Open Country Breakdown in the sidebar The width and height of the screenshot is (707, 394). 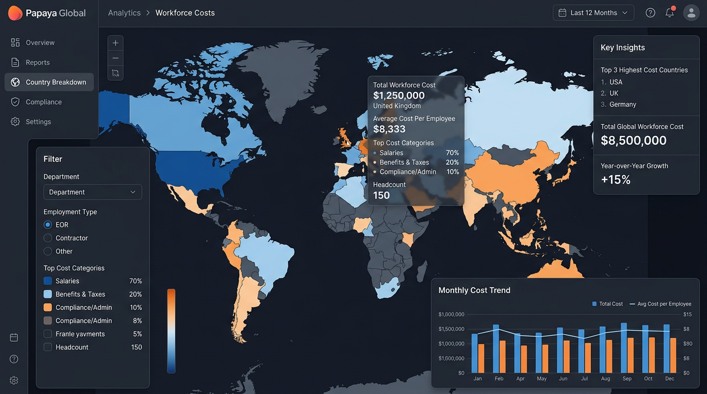coord(49,82)
